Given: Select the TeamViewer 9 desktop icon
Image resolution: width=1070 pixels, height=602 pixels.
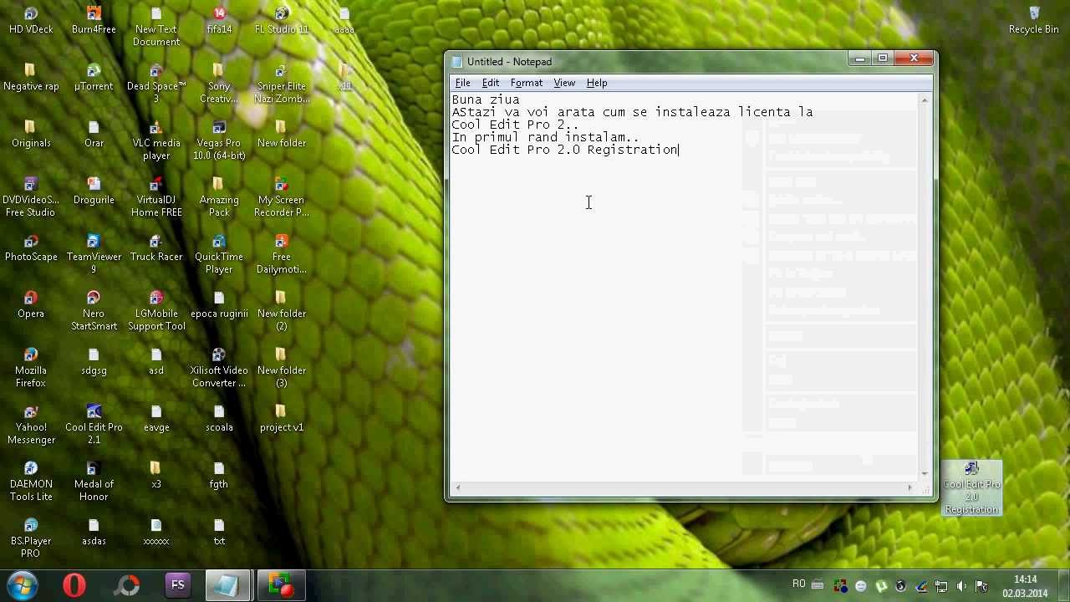Looking at the screenshot, I should coord(94,254).
